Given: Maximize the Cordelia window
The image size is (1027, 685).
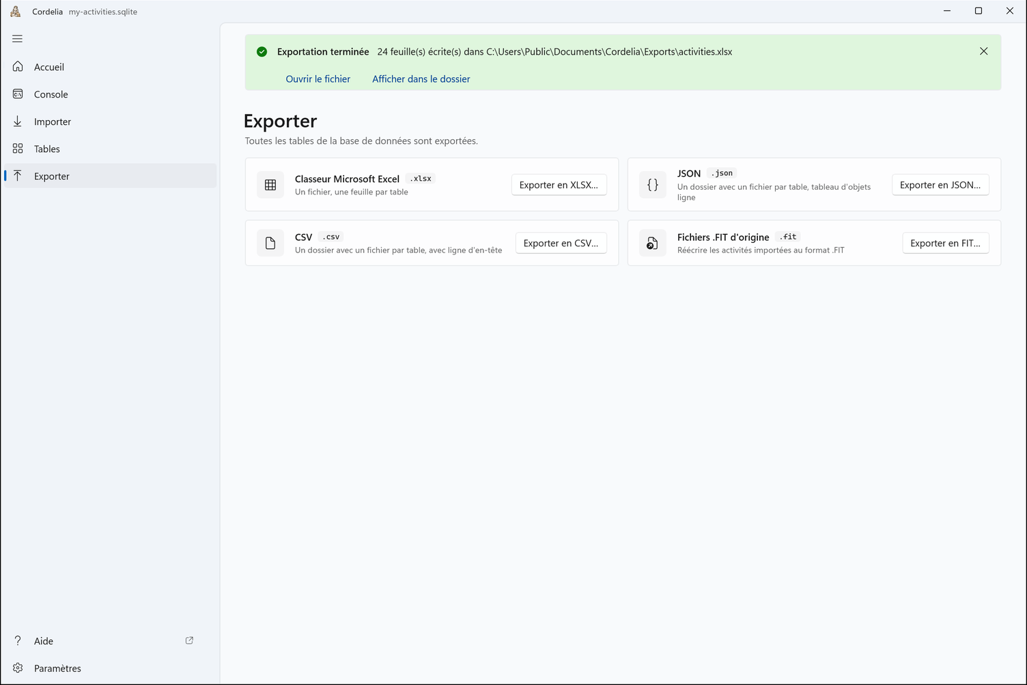Looking at the screenshot, I should pos(979,11).
